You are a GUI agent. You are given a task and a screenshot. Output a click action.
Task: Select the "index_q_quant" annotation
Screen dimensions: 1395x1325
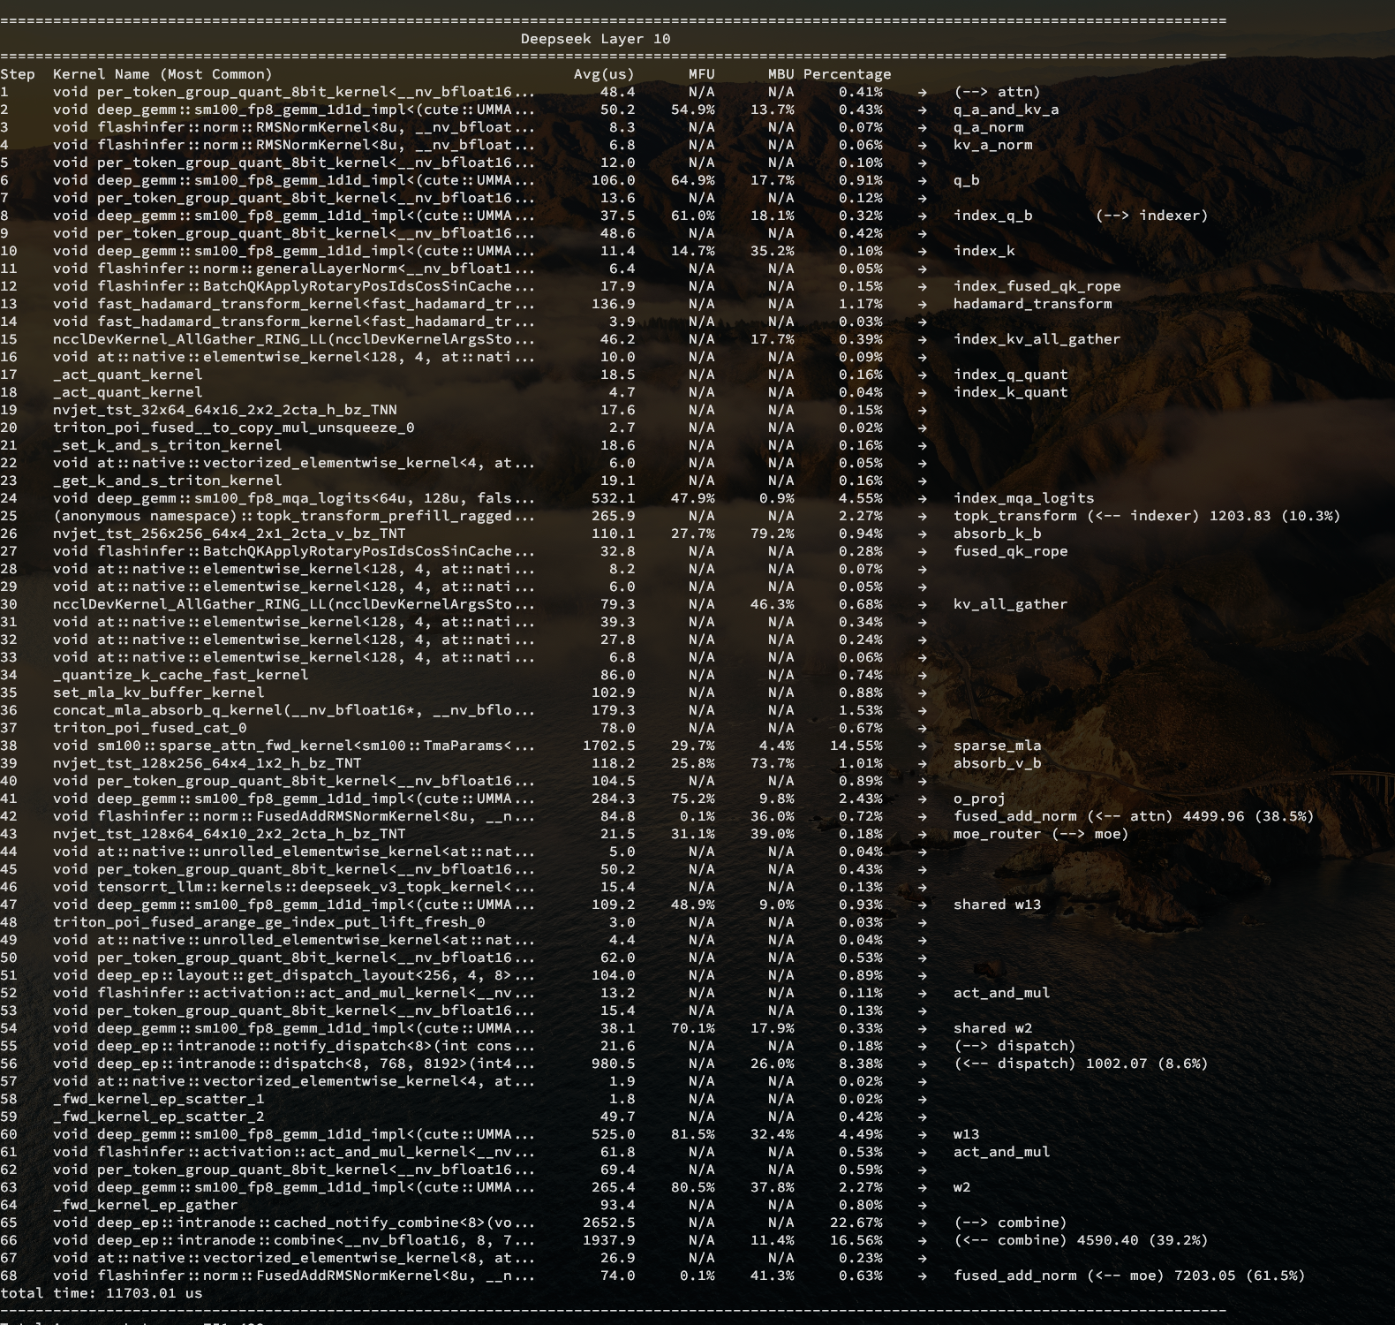pos(1010,375)
